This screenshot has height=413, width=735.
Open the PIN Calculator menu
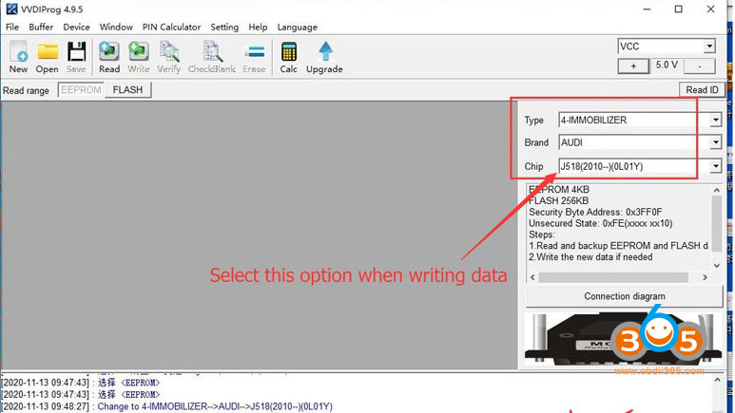pos(171,28)
